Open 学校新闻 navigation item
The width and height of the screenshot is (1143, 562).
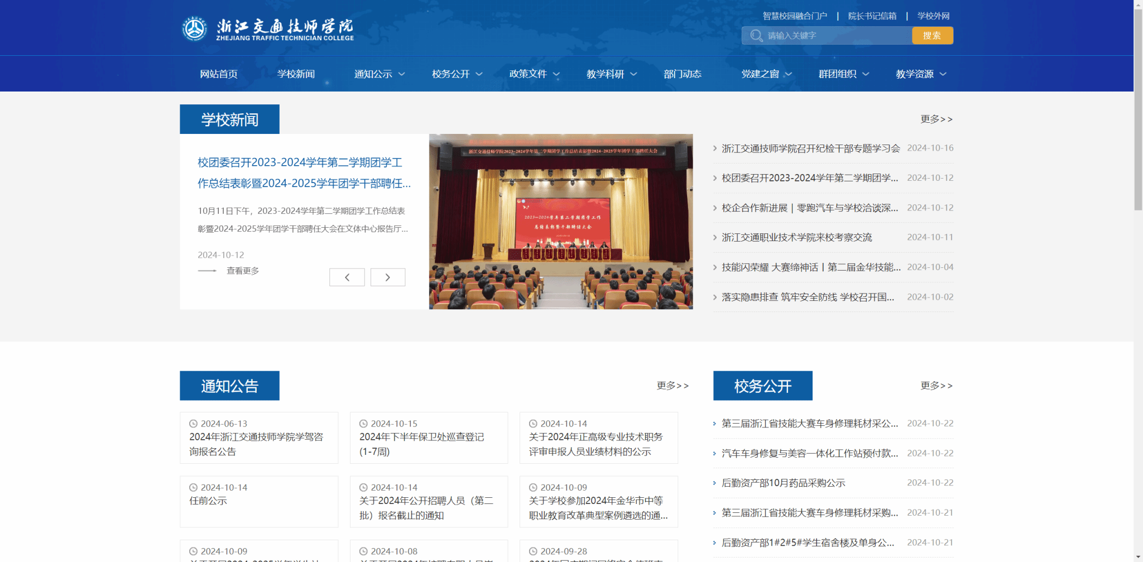pos(296,74)
